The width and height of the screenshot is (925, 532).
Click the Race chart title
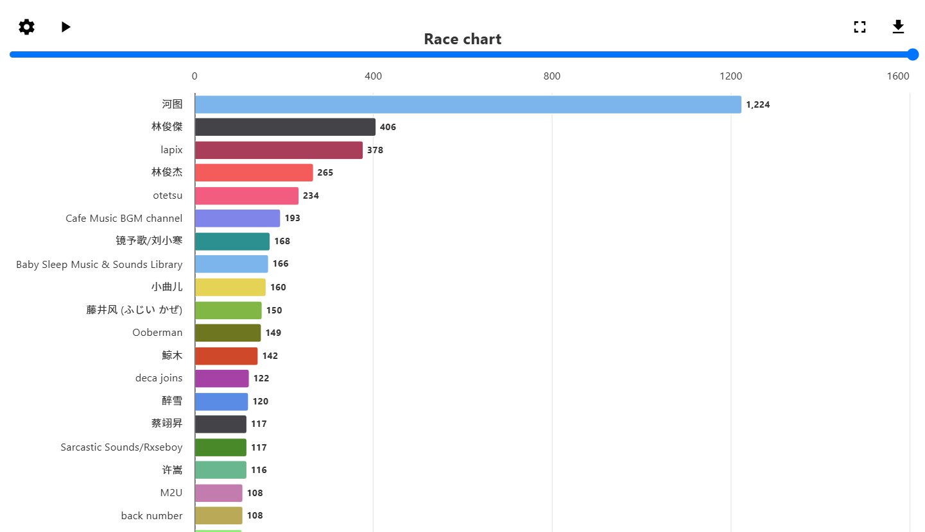point(462,39)
